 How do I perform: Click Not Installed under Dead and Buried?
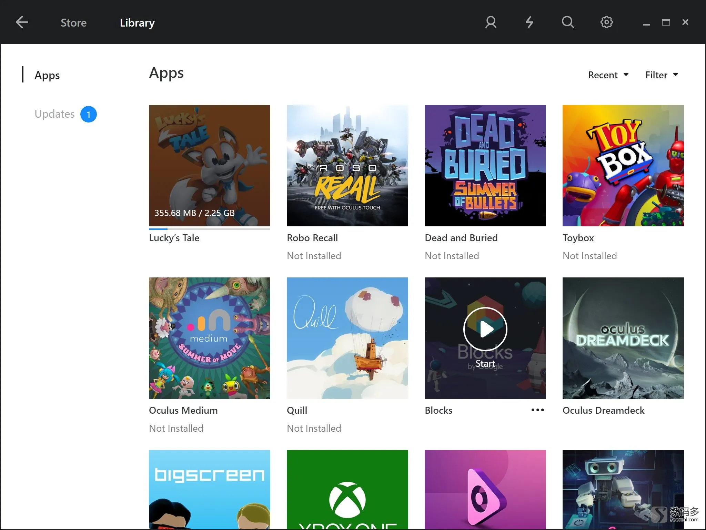[452, 256]
